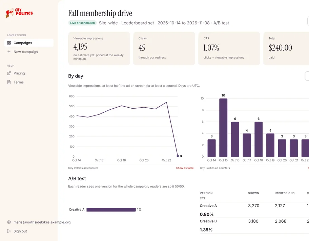309x241 pixels.
Task: Click the Live or scheduled status badge
Action: [x=82, y=23]
